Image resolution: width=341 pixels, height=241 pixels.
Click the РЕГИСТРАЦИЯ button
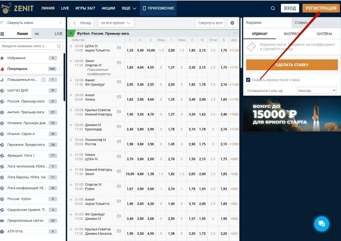tap(321, 8)
